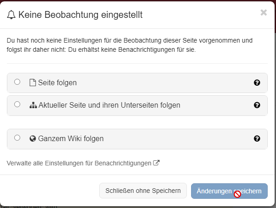Click the Seite folgen label text
The width and height of the screenshot is (276, 208).
[x=57, y=83]
